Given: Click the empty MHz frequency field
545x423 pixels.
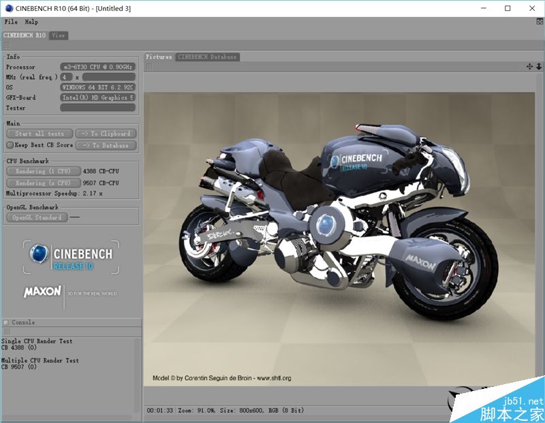Looking at the screenshot, I should point(109,77).
